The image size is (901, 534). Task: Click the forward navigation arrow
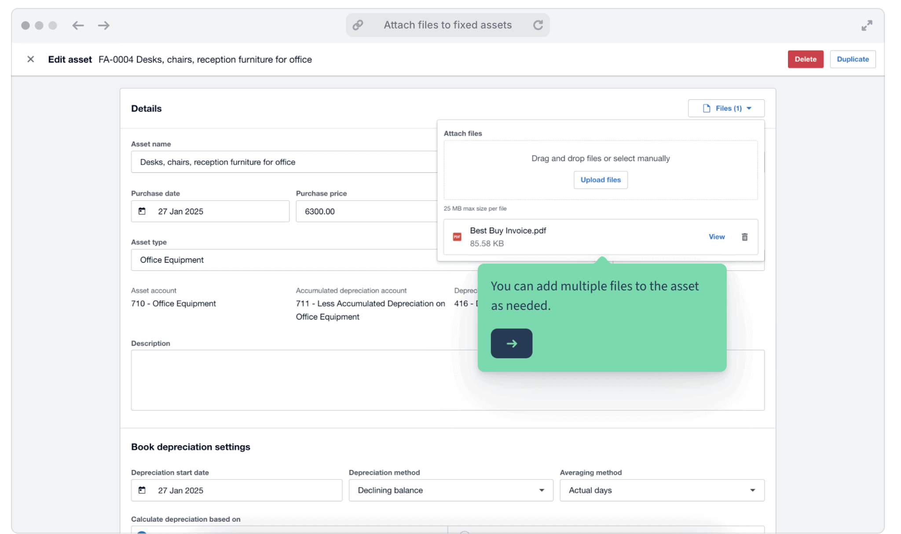click(104, 25)
